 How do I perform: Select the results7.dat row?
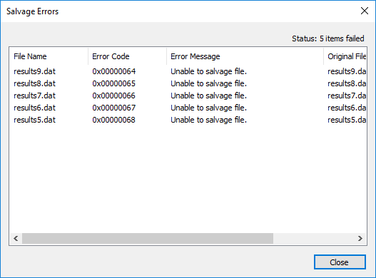pos(188,96)
